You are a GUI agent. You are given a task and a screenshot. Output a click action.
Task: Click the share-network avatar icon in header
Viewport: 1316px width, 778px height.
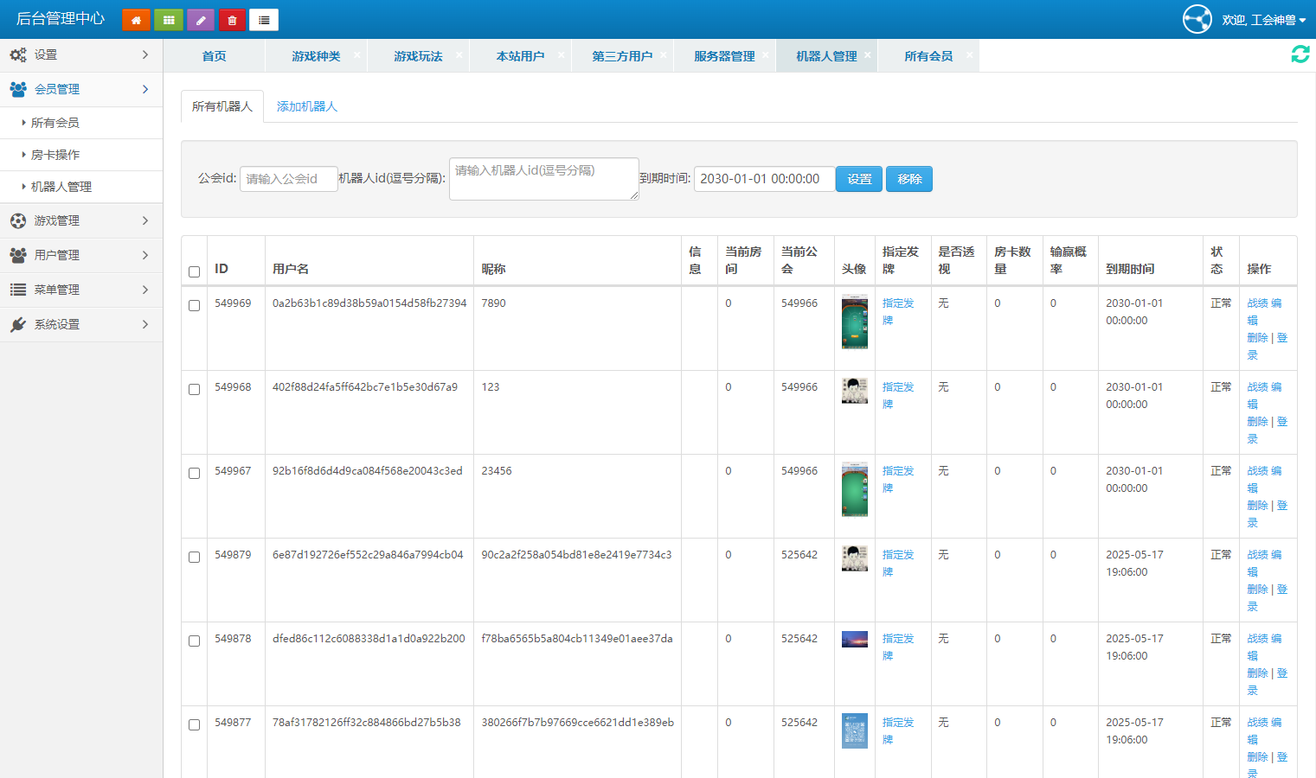[1197, 19]
